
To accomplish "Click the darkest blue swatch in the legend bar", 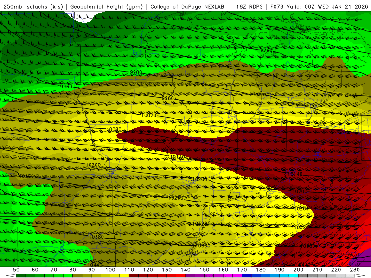I will [247, 276].
